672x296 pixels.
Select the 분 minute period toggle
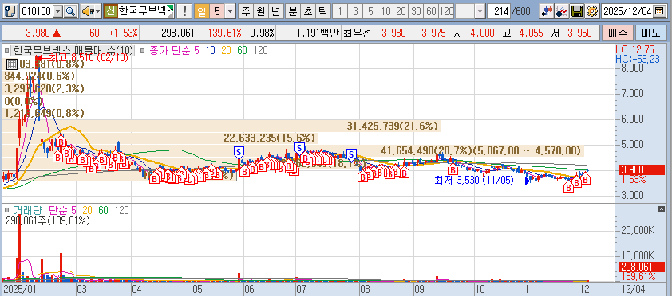tap(292, 11)
